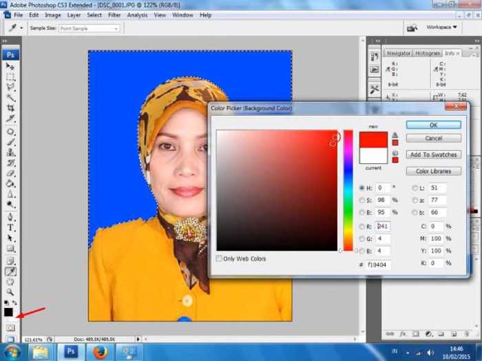Screen dimensions: 482x361
Task: Click the current color white swatch
Action: coord(373,156)
